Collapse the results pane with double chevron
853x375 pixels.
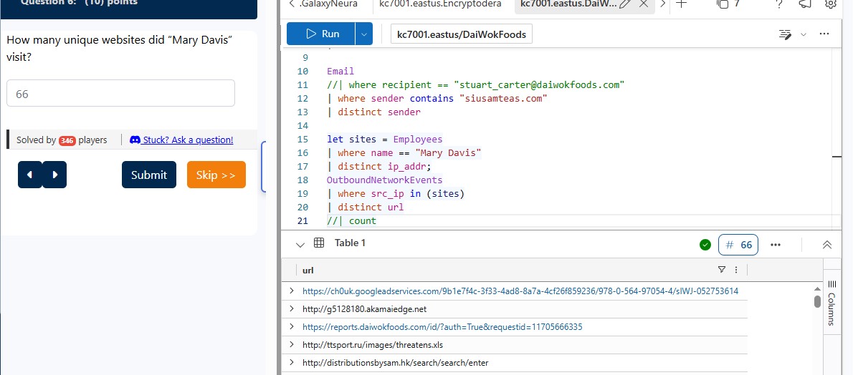(827, 245)
